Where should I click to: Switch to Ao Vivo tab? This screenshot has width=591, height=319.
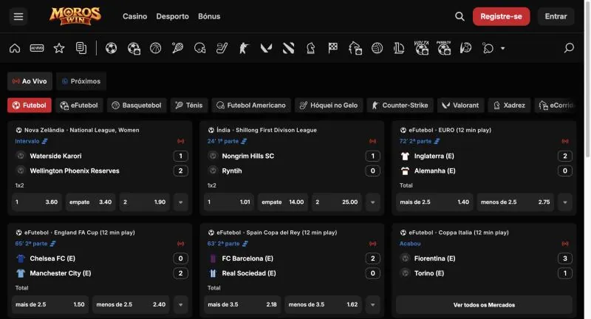coord(30,81)
